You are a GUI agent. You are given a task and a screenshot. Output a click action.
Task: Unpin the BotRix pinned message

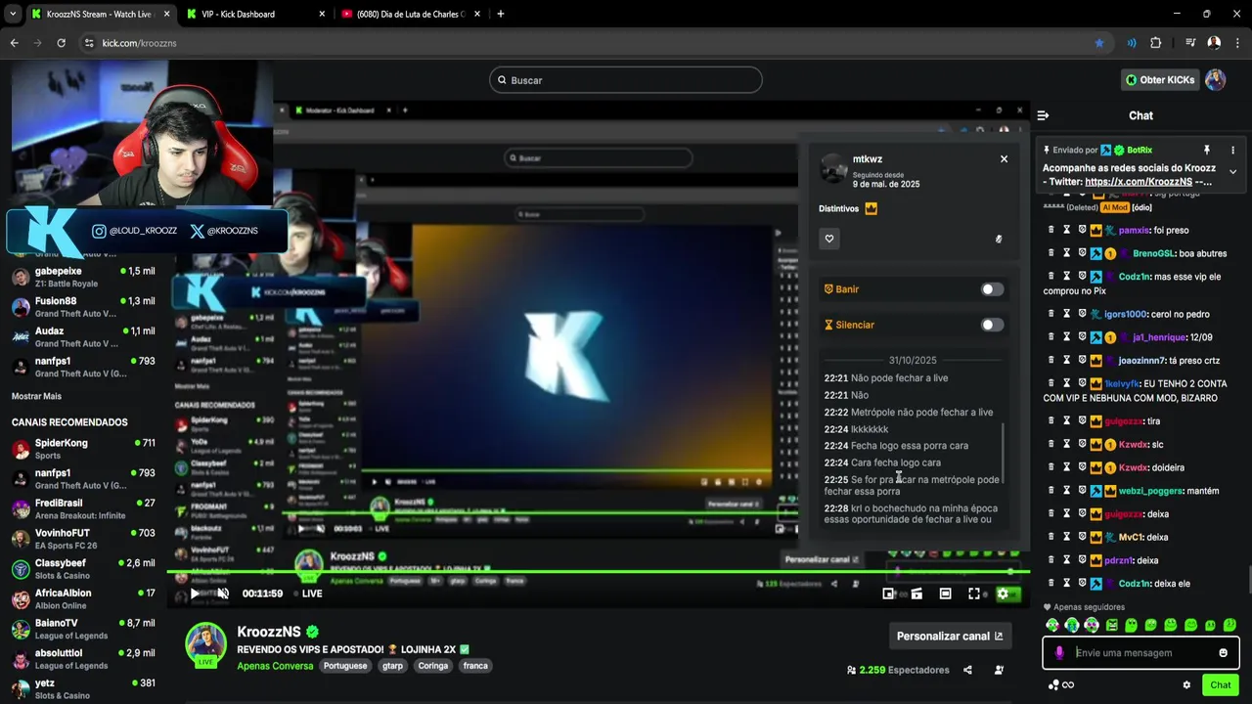tap(1206, 150)
